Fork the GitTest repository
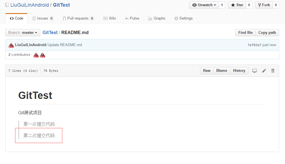The height and width of the screenshot is (164, 285). tap(264, 5)
